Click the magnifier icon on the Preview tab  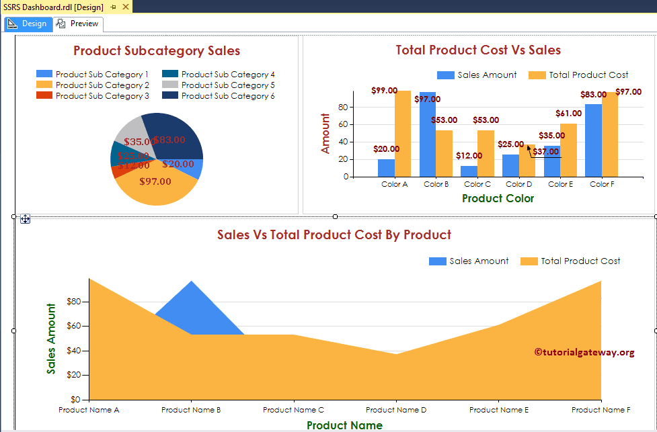pos(60,24)
